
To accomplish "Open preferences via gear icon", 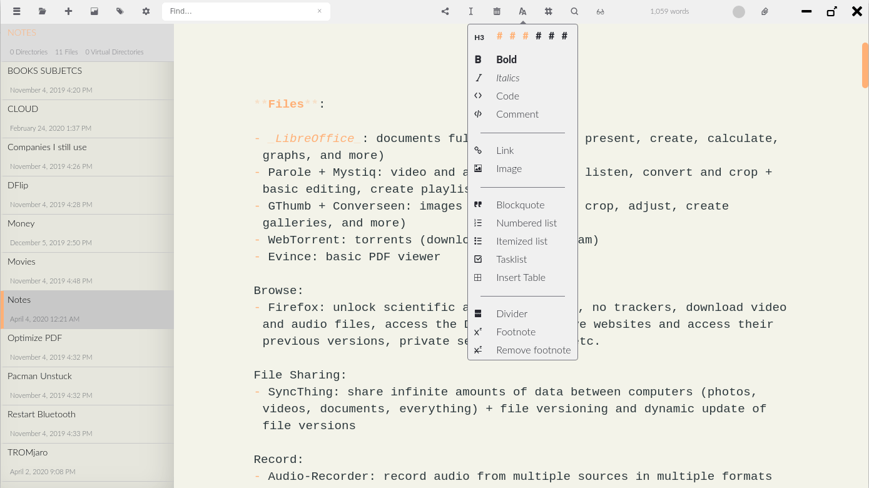I will 146,11.
